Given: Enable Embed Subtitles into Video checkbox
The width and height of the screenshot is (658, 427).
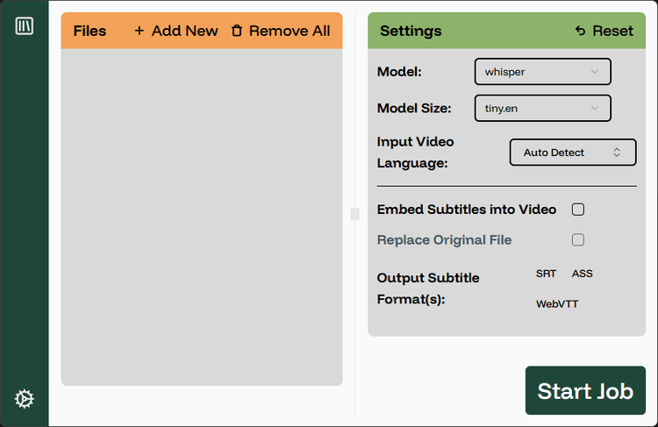Looking at the screenshot, I should click(x=578, y=210).
